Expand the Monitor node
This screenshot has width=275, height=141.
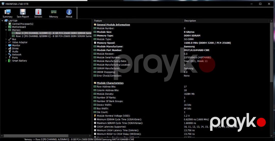coord(6,45)
